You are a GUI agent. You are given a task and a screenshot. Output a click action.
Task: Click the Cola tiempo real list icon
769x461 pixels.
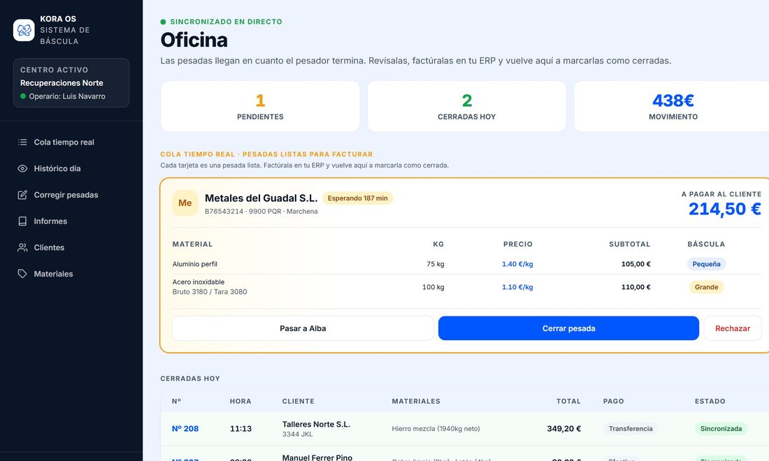point(22,142)
